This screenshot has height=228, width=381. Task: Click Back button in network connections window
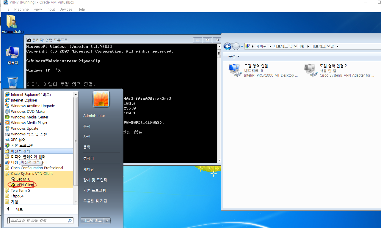[228, 46]
